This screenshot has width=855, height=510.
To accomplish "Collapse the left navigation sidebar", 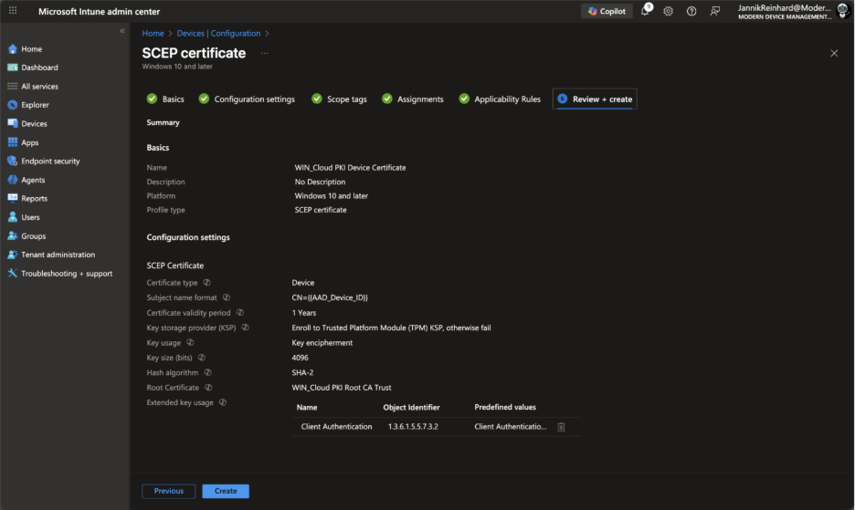I will coord(122,31).
